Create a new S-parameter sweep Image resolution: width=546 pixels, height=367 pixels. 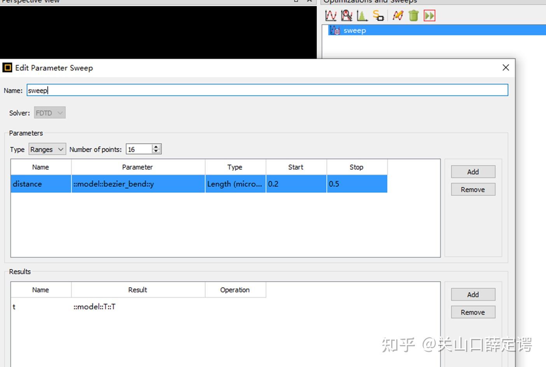378,15
